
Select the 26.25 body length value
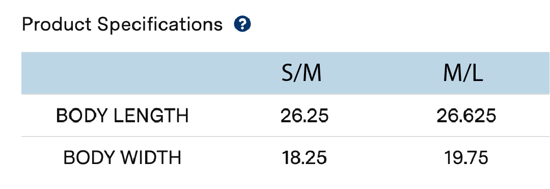click(305, 116)
